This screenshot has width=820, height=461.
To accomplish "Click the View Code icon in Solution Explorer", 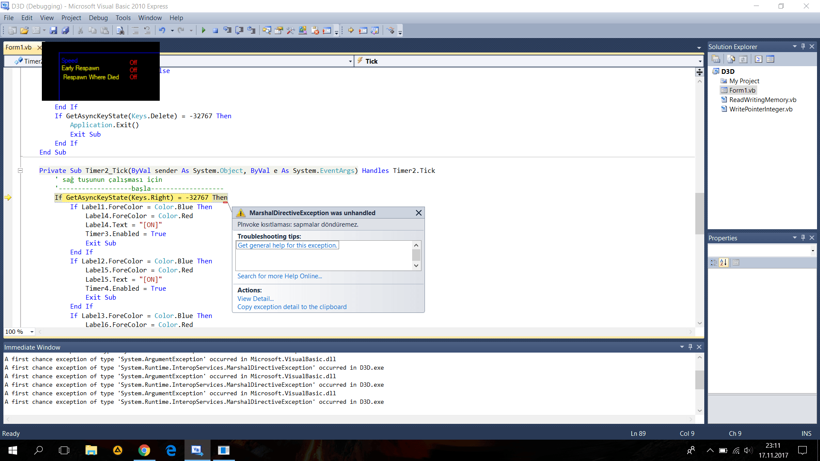I will [758, 59].
